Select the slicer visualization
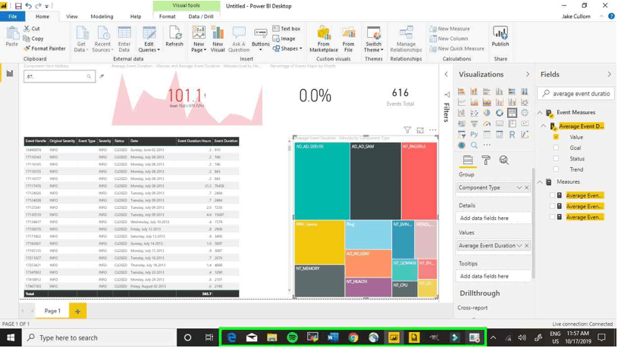Image resolution: width=618 pixels, height=348 pixels. (462, 135)
